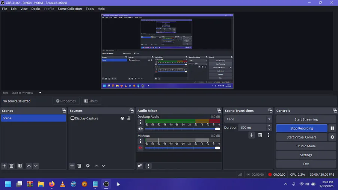Open transition properties three-dot menu
Viewport: 338px width, 190px height.
[269, 135]
